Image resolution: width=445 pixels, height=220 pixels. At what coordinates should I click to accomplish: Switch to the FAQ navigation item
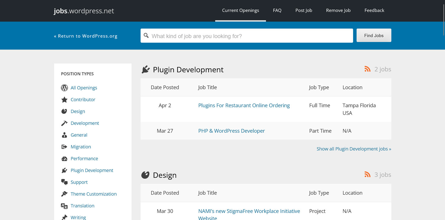tap(277, 10)
